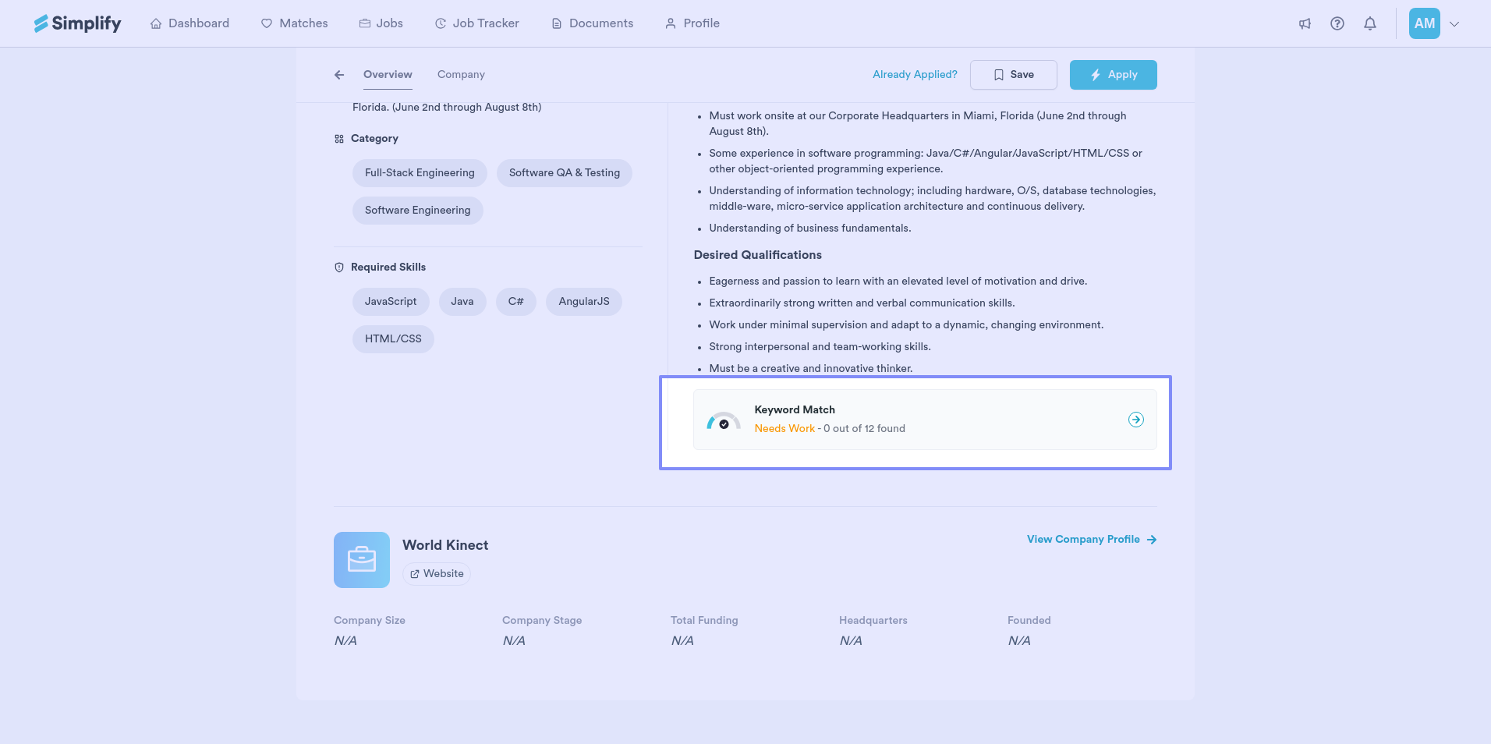Click the Simplify logo
The height and width of the screenshot is (744, 1491).
[x=77, y=23]
